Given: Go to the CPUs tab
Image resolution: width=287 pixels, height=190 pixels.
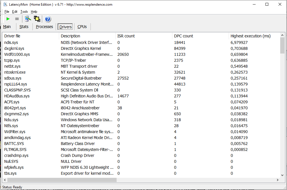Looking at the screenshot, I should click(82, 27).
